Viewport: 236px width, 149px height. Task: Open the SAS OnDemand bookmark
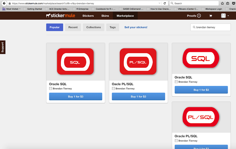[x=131, y=9]
